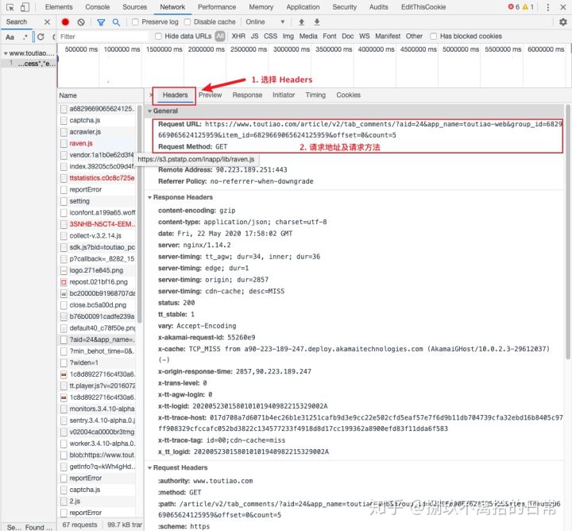Toggle regular expression search option
This screenshot has height=531, width=572.
coord(25,37)
